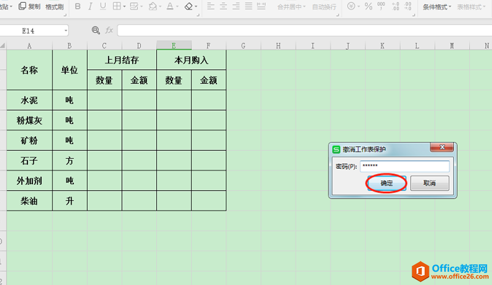Open Table Style (表格样式) menu
Screen dimensions: 492x285
[x=471, y=7]
